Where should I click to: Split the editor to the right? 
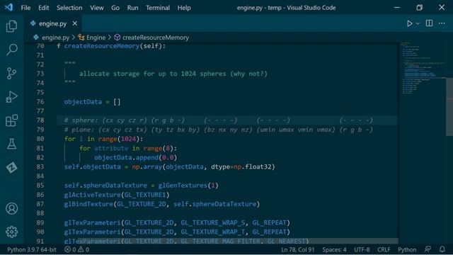click(430, 23)
